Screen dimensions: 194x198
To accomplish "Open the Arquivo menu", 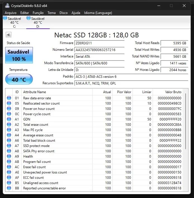I will click(x=11, y=13).
